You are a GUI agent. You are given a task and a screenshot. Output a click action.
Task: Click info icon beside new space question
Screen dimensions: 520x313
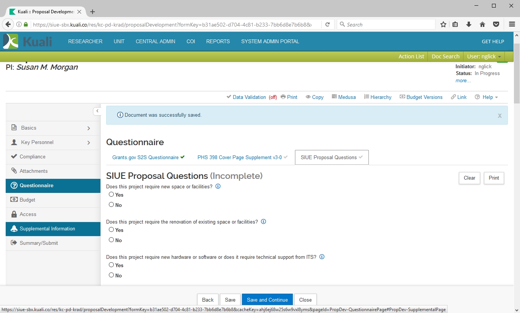(x=218, y=186)
